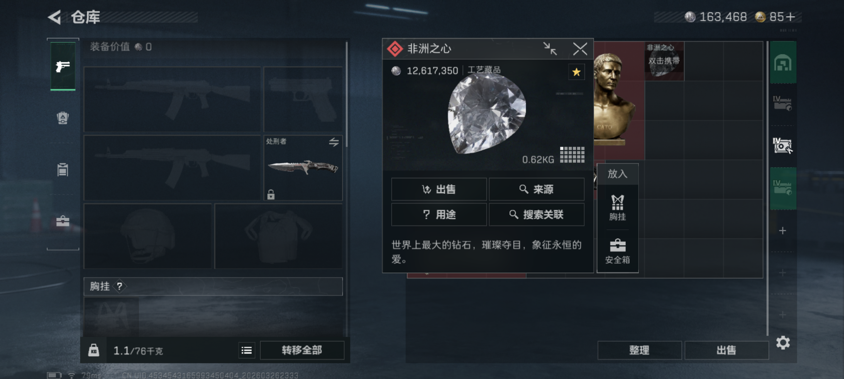This screenshot has height=379, width=844.
Task: Open the 用途 usage info
Action: point(438,215)
